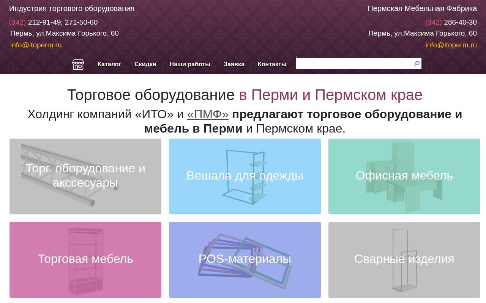Click phone number 286-40-30
The height and width of the screenshot is (303, 486).
460,22
